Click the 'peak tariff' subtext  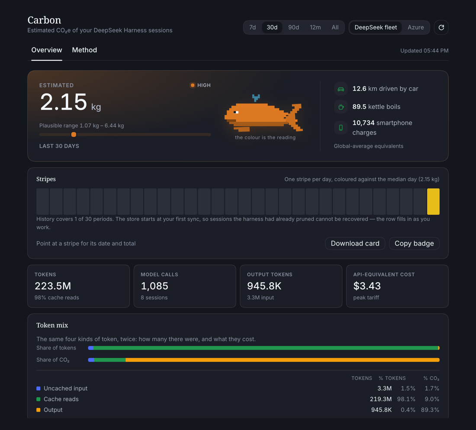click(366, 297)
